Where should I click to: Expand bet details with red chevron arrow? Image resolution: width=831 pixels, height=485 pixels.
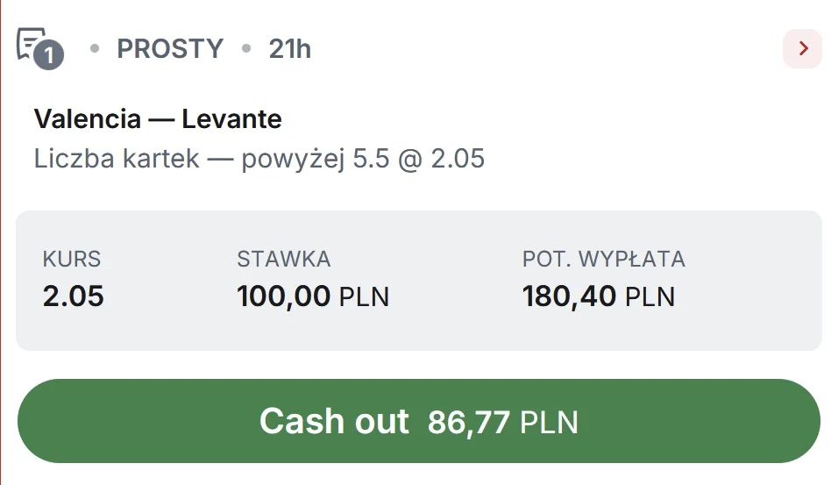pos(803,49)
